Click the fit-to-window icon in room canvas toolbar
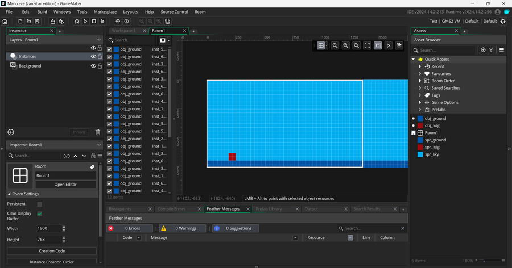This screenshot has width=512, height=268. pyautogui.click(x=367, y=45)
